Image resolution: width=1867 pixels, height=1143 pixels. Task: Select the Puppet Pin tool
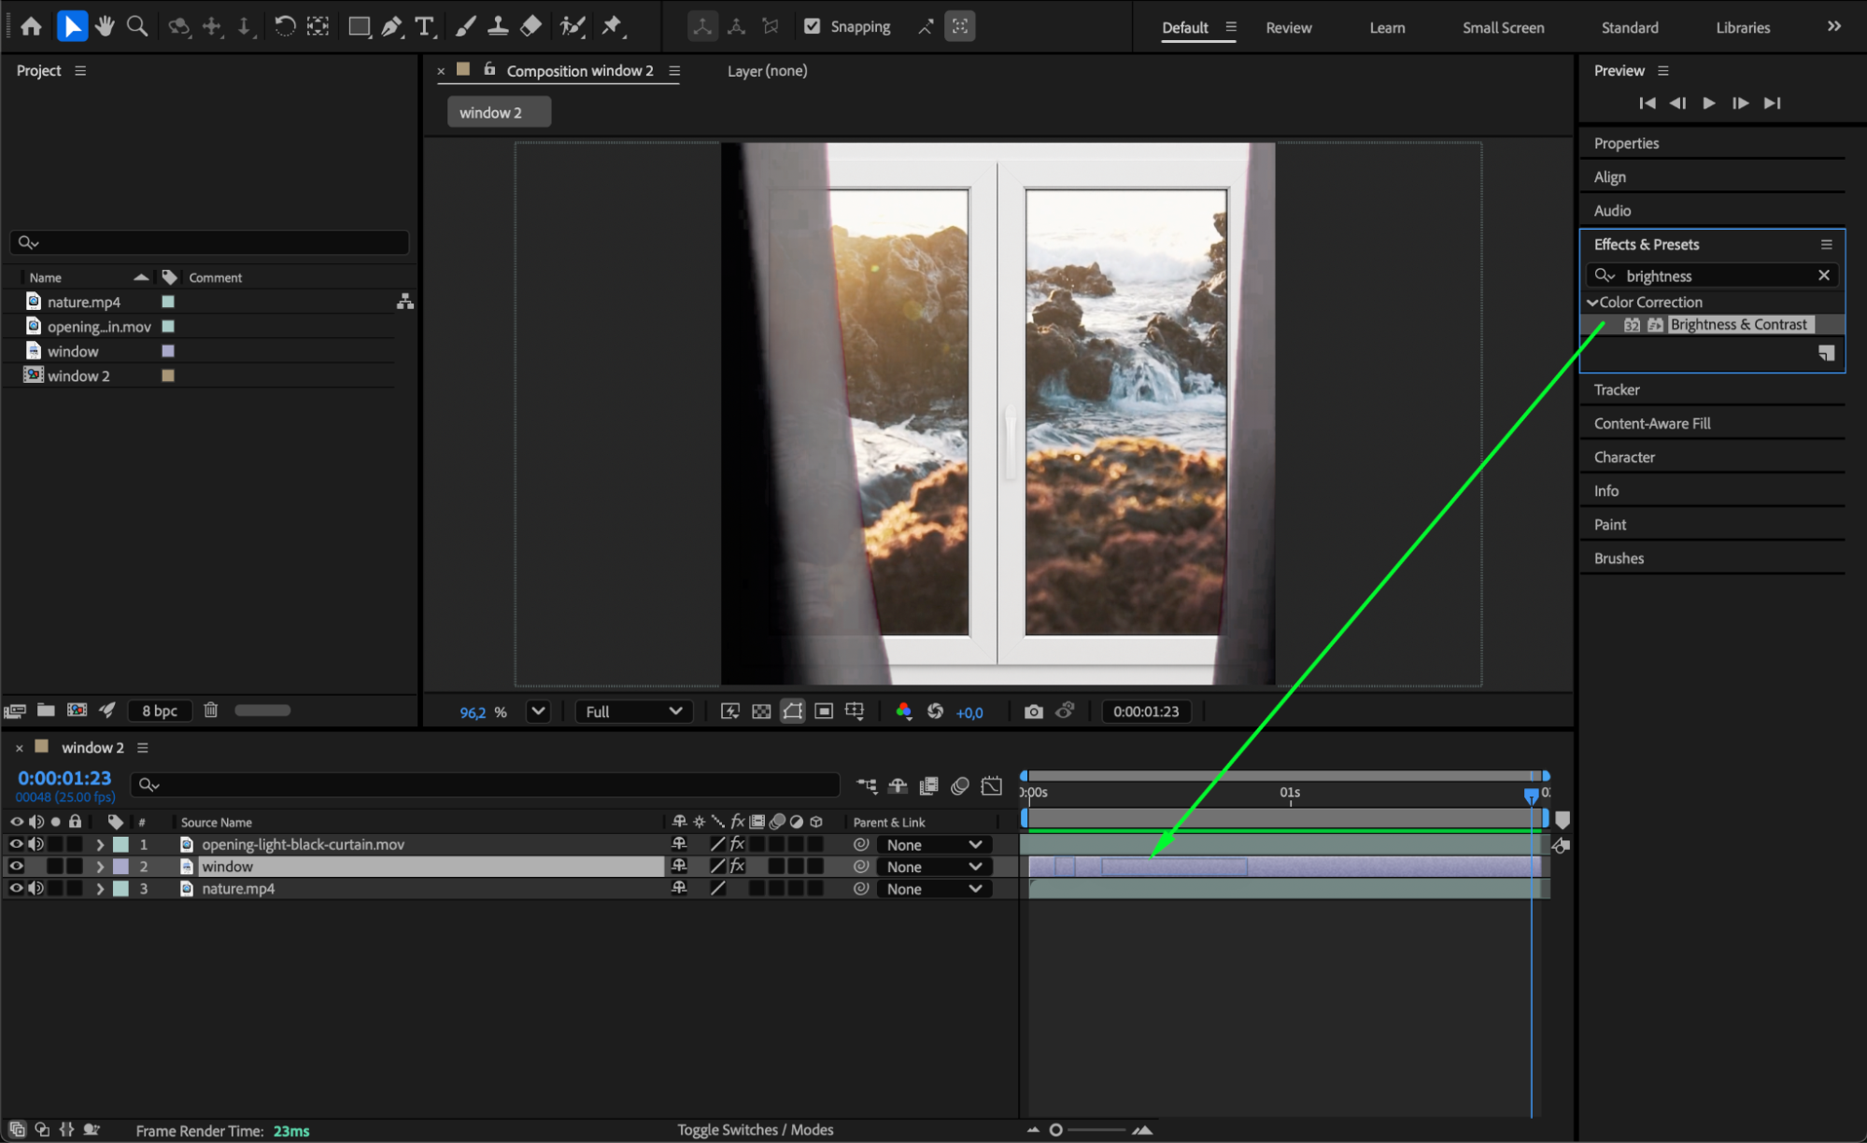point(612,26)
